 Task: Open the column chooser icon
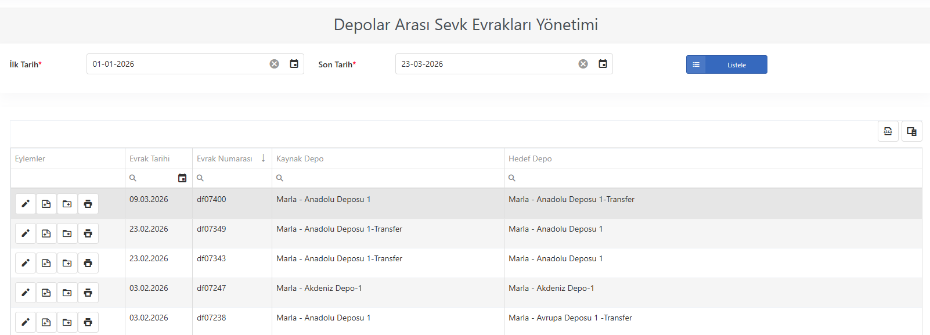click(911, 131)
